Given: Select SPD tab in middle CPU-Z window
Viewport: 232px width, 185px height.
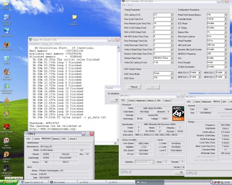Looking at the screenshot, I should point(159,101).
